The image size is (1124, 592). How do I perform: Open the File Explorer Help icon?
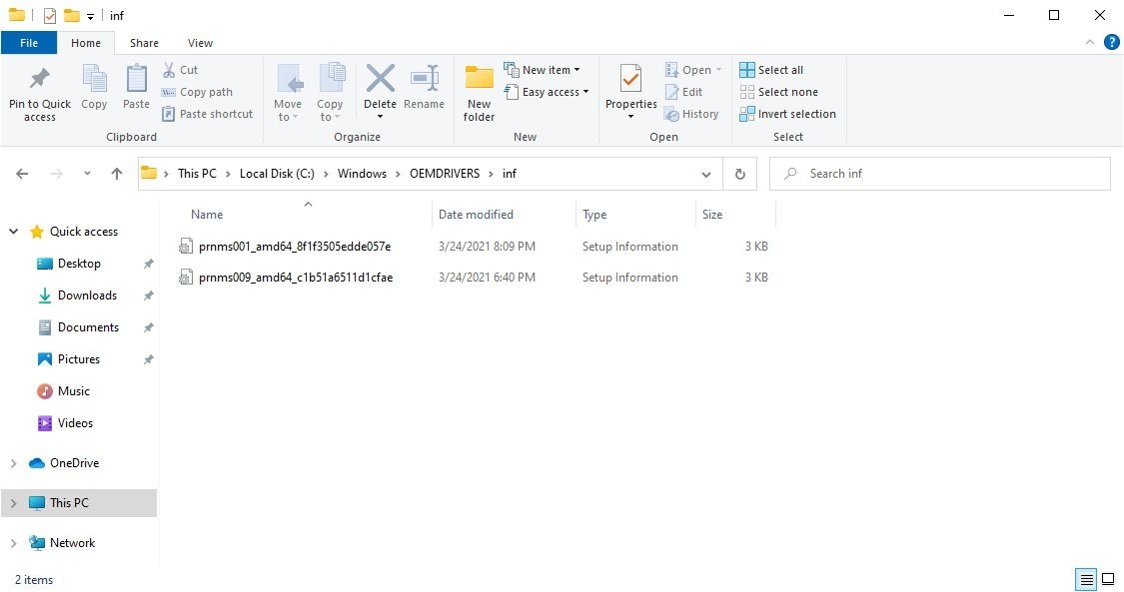pos(1111,43)
